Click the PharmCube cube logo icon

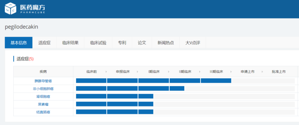(x=11, y=8)
